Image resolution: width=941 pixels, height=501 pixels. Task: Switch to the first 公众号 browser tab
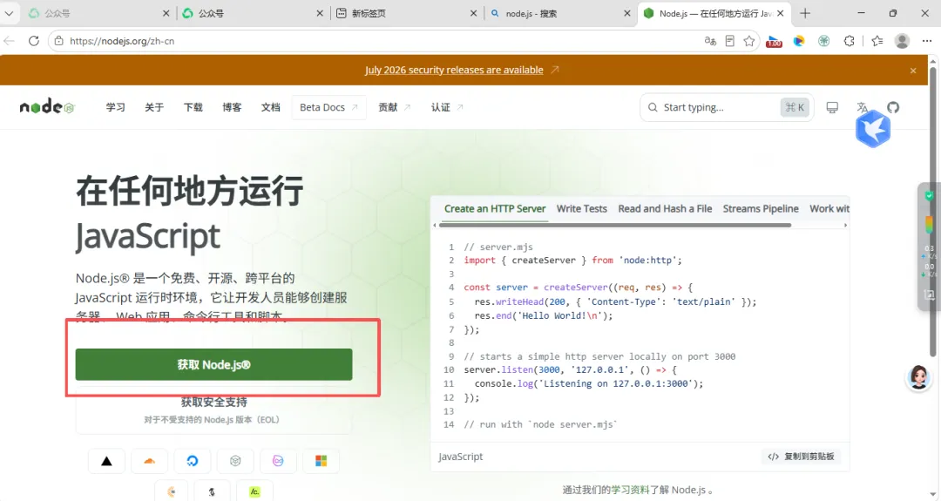pyautogui.click(x=99, y=13)
